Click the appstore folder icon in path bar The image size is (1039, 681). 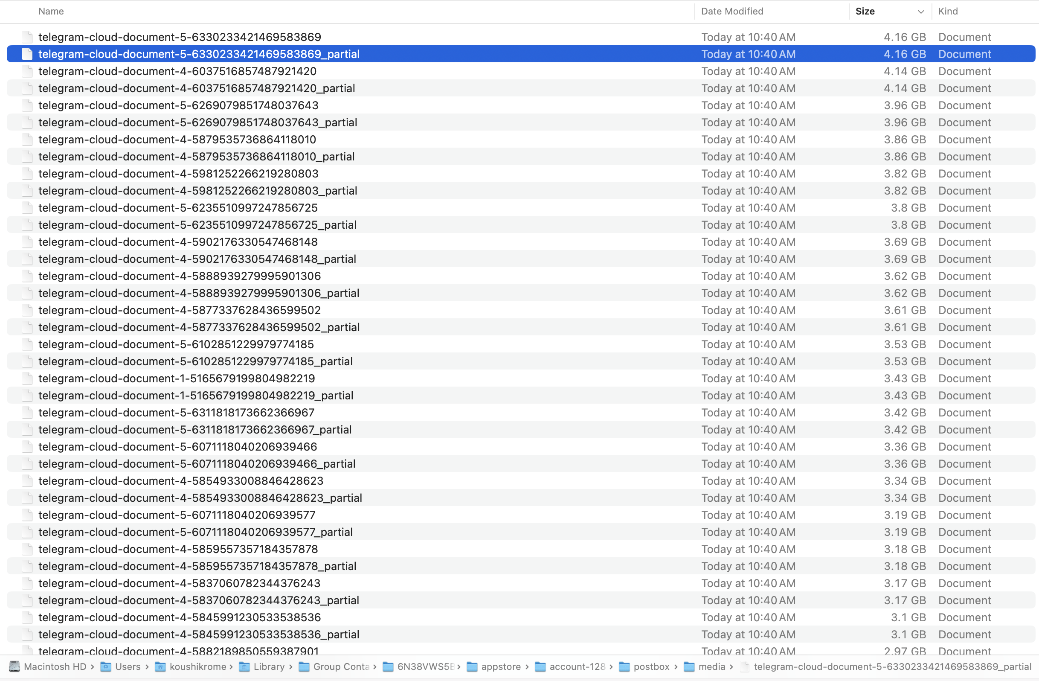point(472,666)
